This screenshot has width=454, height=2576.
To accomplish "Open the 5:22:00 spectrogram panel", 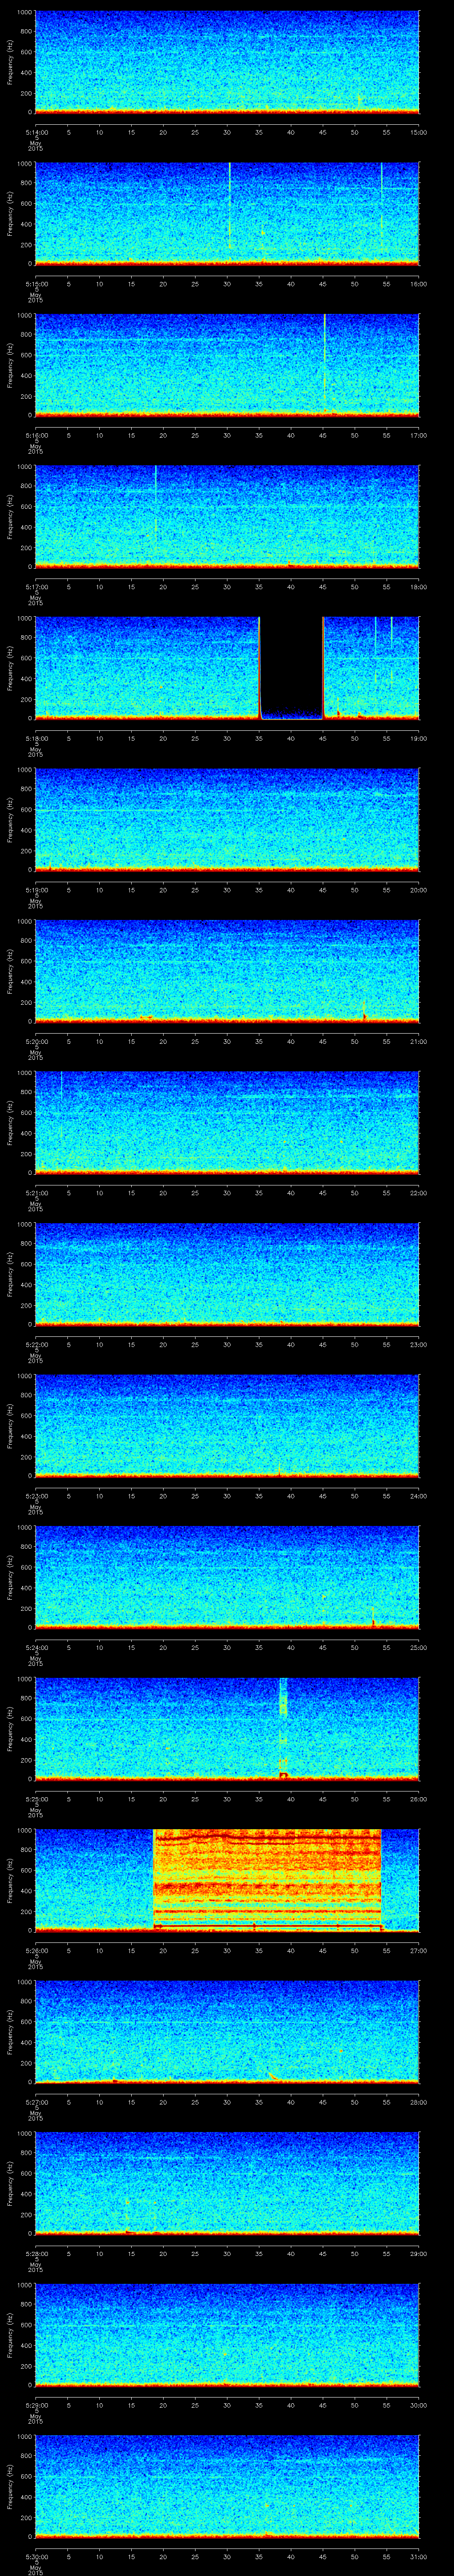I will point(227,1273).
